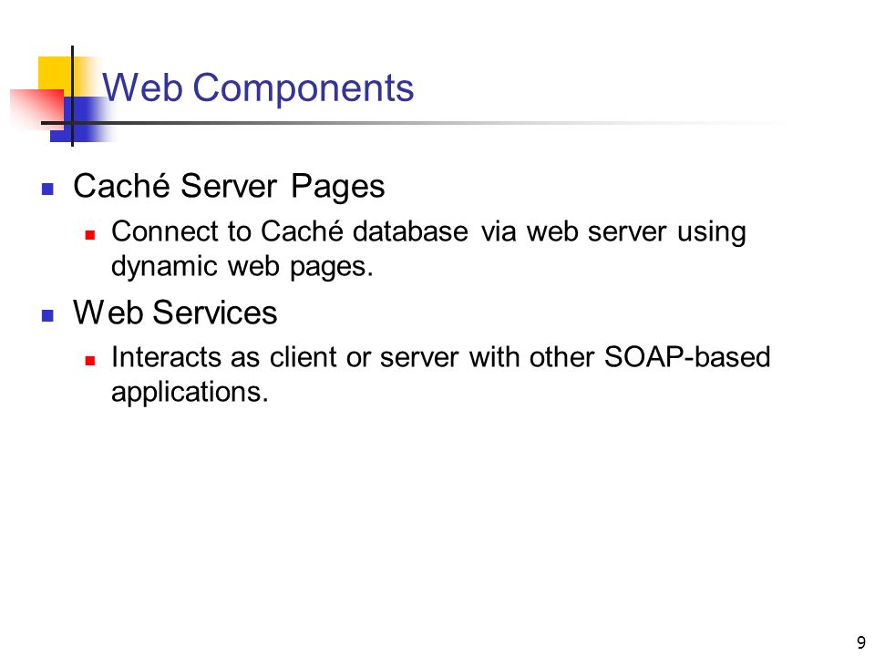Select the Caché Server Pages heading
The height and width of the screenshot is (656, 875).
pyautogui.click(x=229, y=186)
